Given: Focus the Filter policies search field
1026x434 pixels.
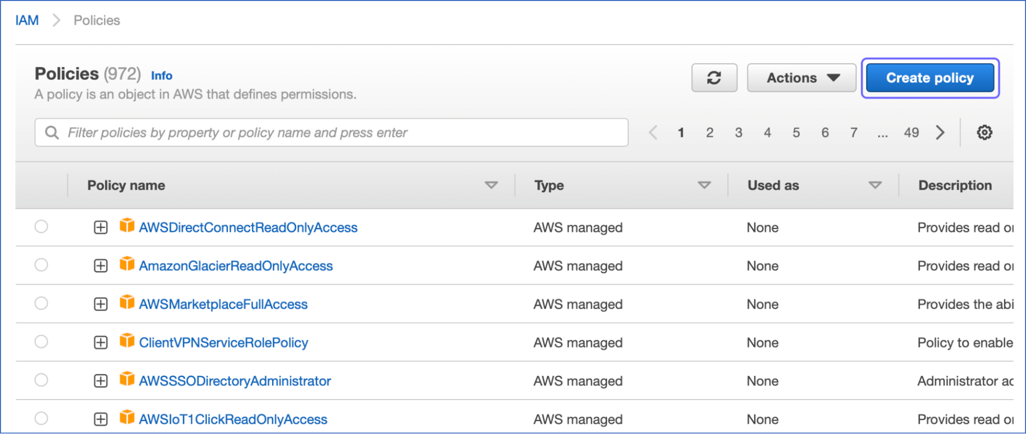Looking at the screenshot, I should point(332,132).
